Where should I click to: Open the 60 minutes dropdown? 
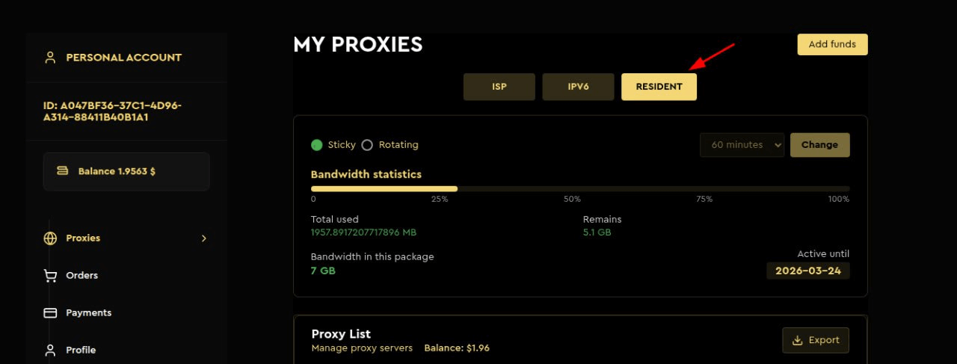tap(742, 145)
